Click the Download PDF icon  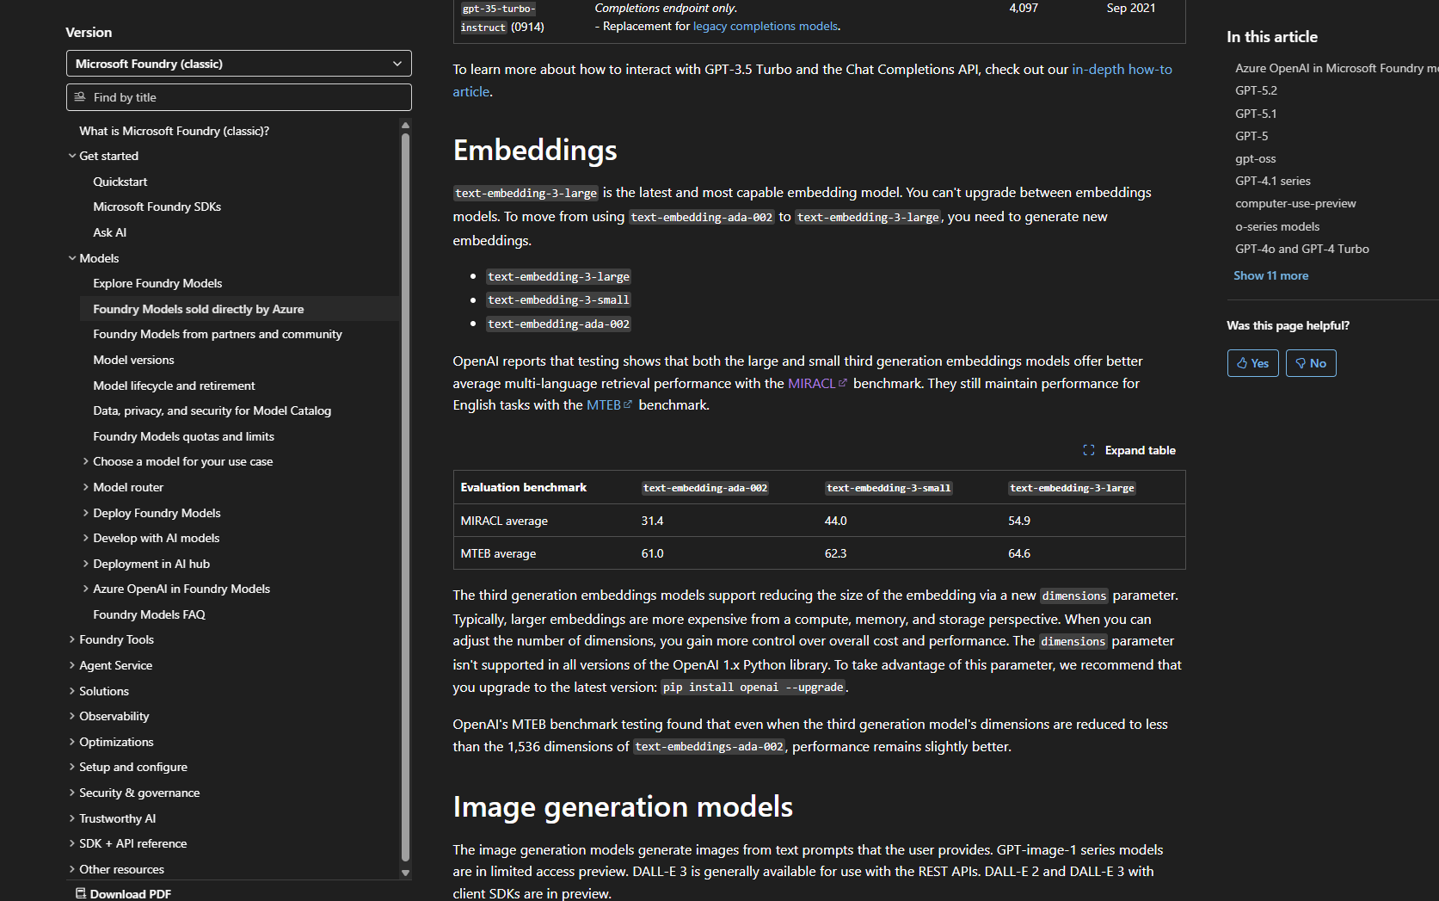pos(81,893)
